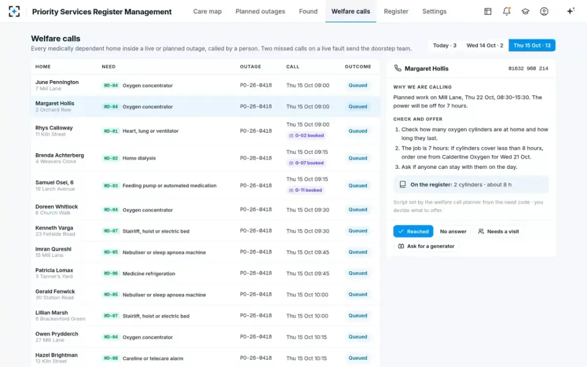Open the Care map tab
587x367 pixels.
(x=207, y=11)
